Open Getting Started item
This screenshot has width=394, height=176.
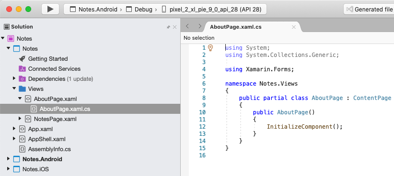point(48,59)
